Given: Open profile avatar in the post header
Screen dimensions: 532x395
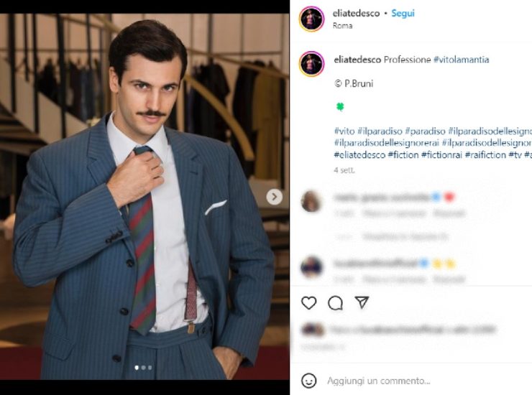Looking at the screenshot, I should (x=311, y=19).
